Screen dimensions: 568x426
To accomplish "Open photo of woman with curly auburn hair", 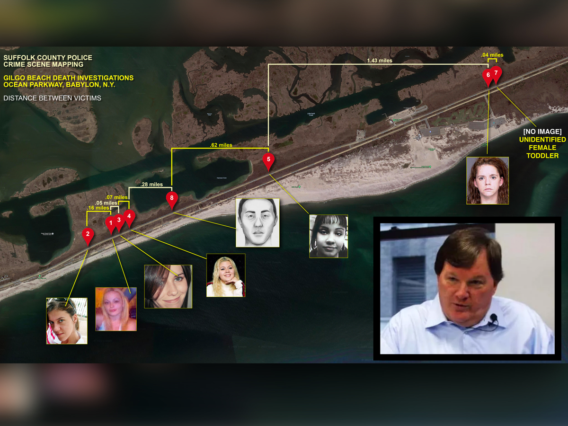I will click(x=488, y=180).
